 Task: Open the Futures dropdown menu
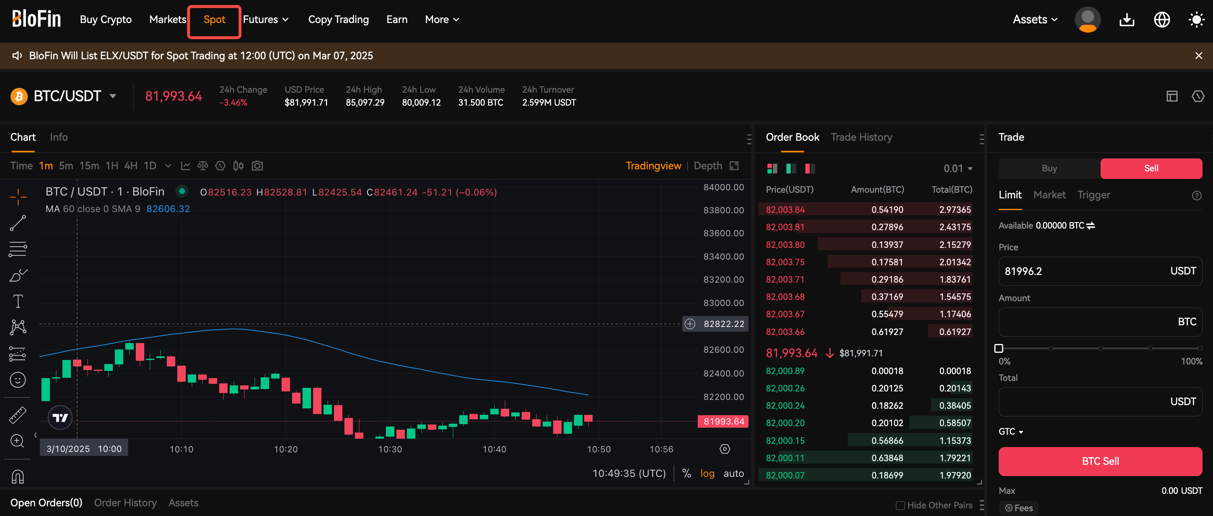(265, 20)
